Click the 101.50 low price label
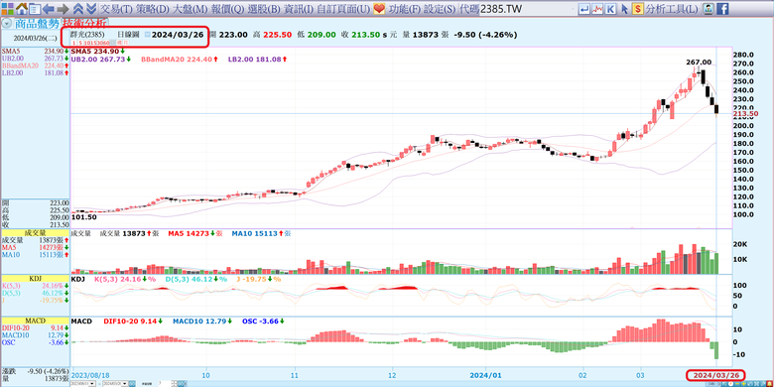This screenshot has height=387, width=774. point(84,216)
